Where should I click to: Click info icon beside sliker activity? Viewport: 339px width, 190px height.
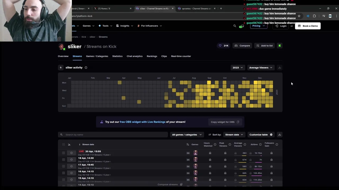coord(86,68)
